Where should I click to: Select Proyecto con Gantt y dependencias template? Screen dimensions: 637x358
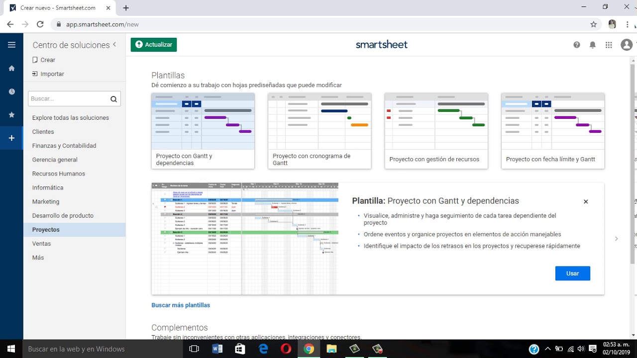click(x=203, y=131)
